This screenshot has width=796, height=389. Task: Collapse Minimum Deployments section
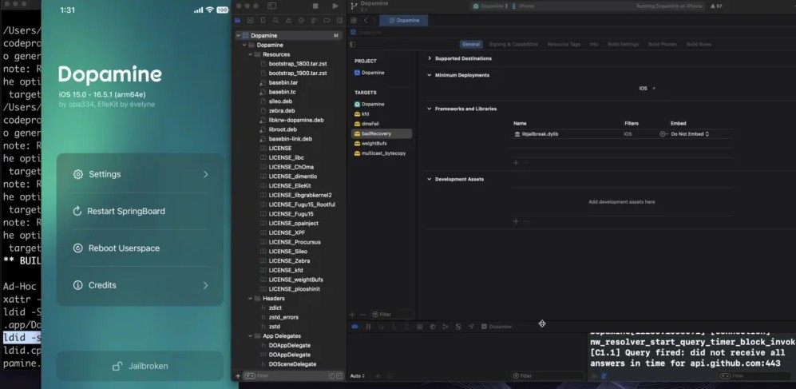click(x=430, y=75)
